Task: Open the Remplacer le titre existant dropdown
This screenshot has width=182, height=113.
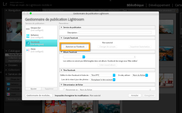Action: point(103,80)
